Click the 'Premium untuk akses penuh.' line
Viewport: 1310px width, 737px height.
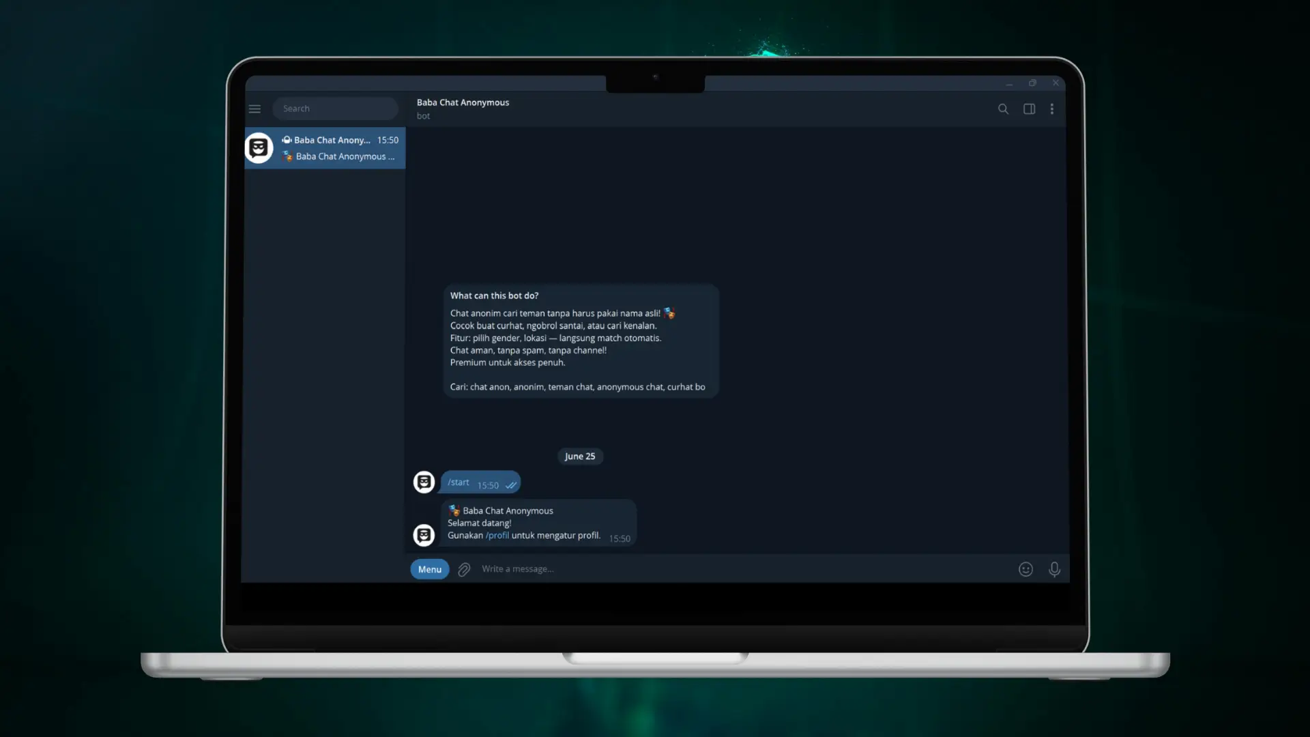(x=508, y=362)
